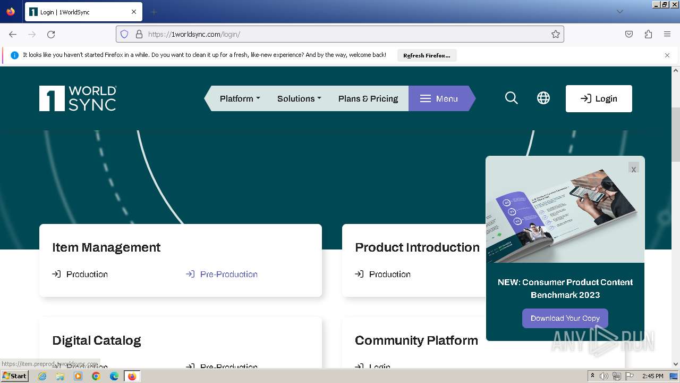Viewport: 680px width, 383px height.
Task: Click the Item Management heading
Action: pyautogui.click(x=106, y=247)
